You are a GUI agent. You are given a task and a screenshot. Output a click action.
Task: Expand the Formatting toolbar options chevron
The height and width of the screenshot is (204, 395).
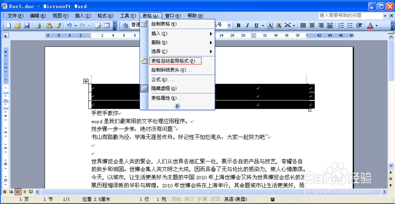[393, 25]
